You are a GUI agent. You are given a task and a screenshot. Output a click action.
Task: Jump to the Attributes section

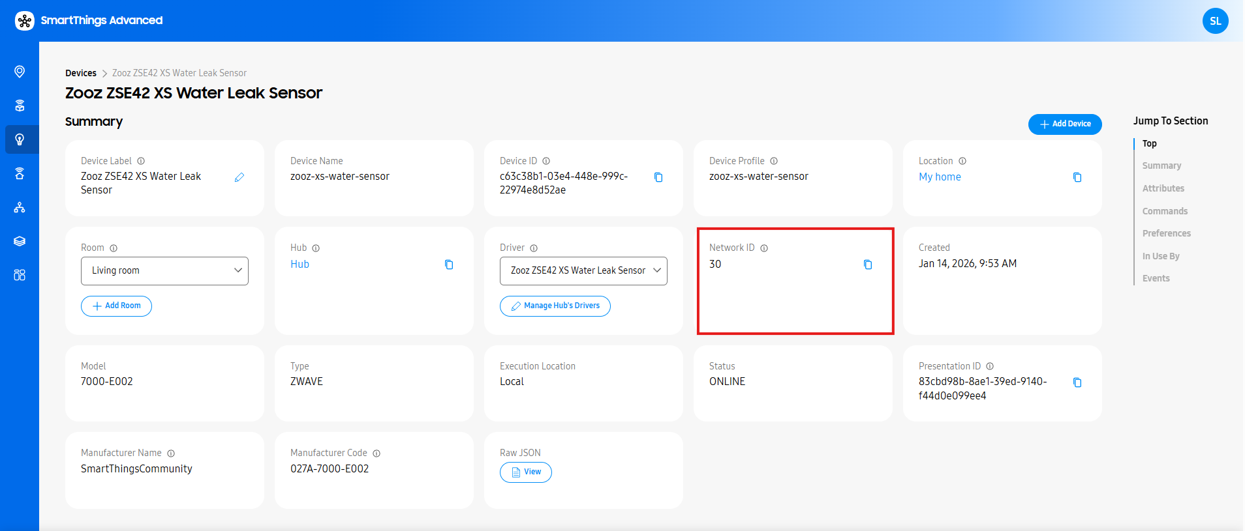click(x=1163, y=188)
